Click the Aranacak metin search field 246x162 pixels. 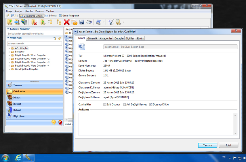[35, 44]
